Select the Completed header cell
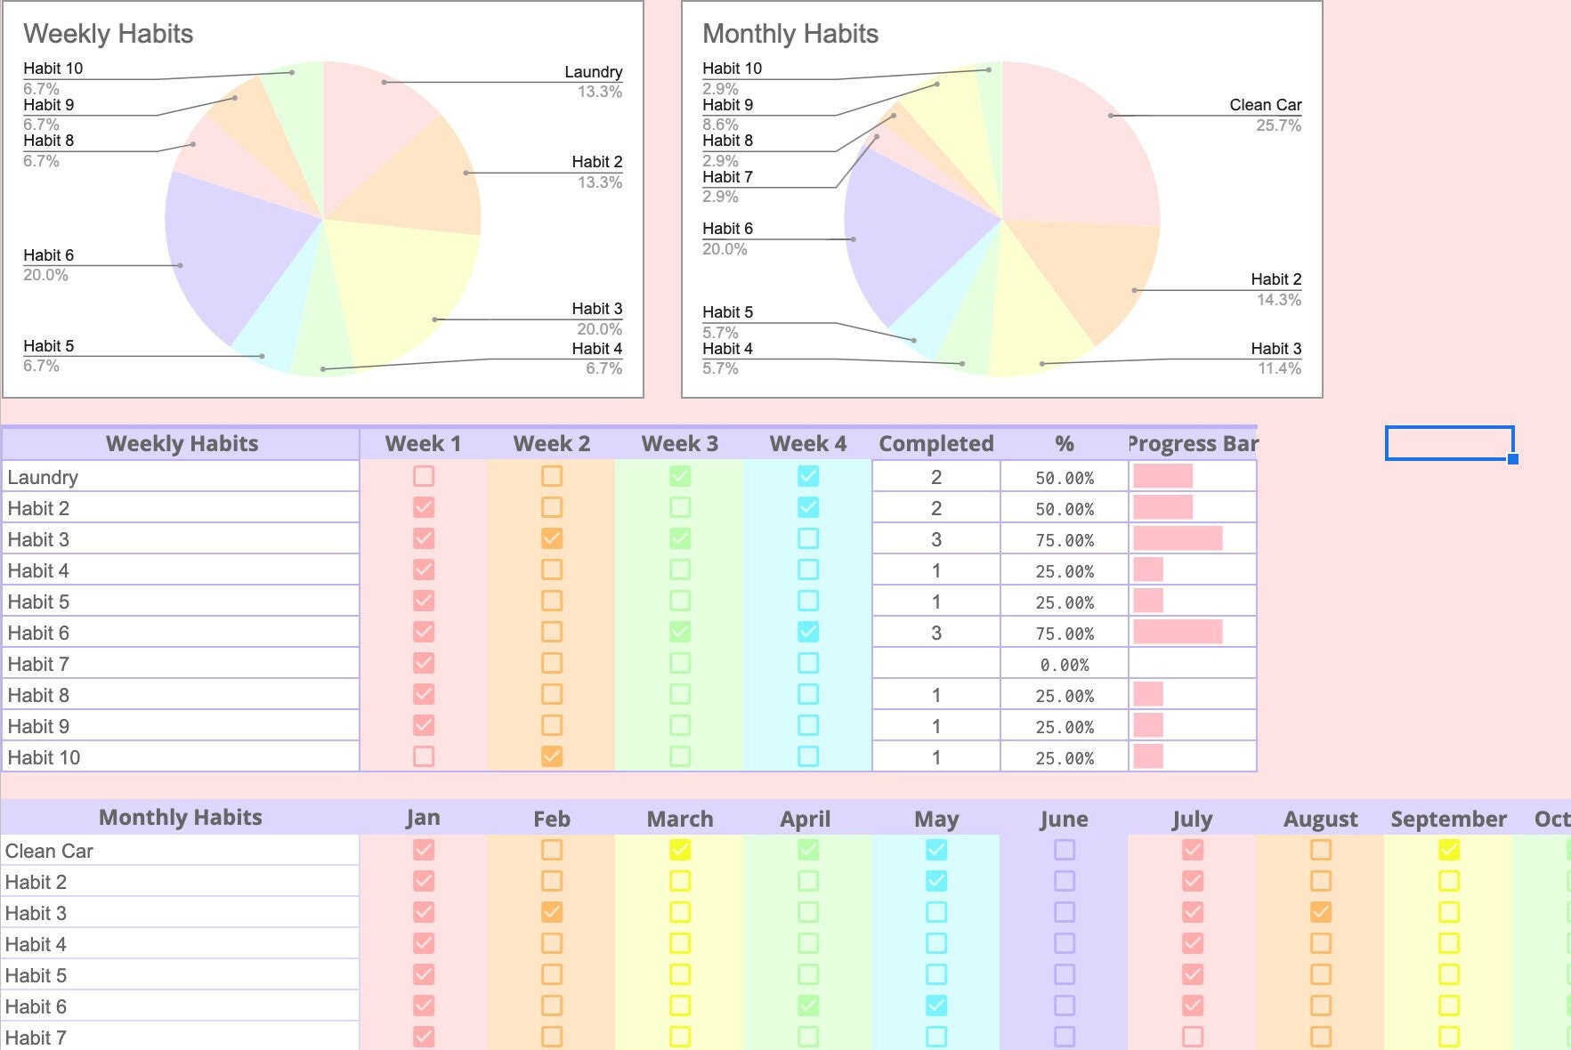The height and width of the screenshot is (1050, 1571). (935, 443)
